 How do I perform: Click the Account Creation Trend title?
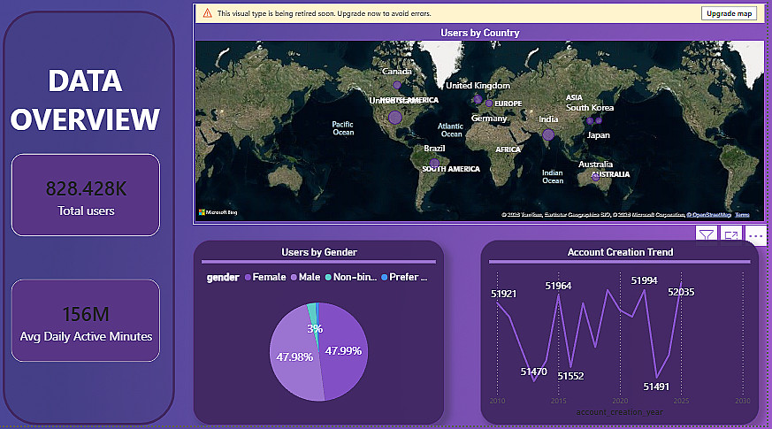(621, 252)
